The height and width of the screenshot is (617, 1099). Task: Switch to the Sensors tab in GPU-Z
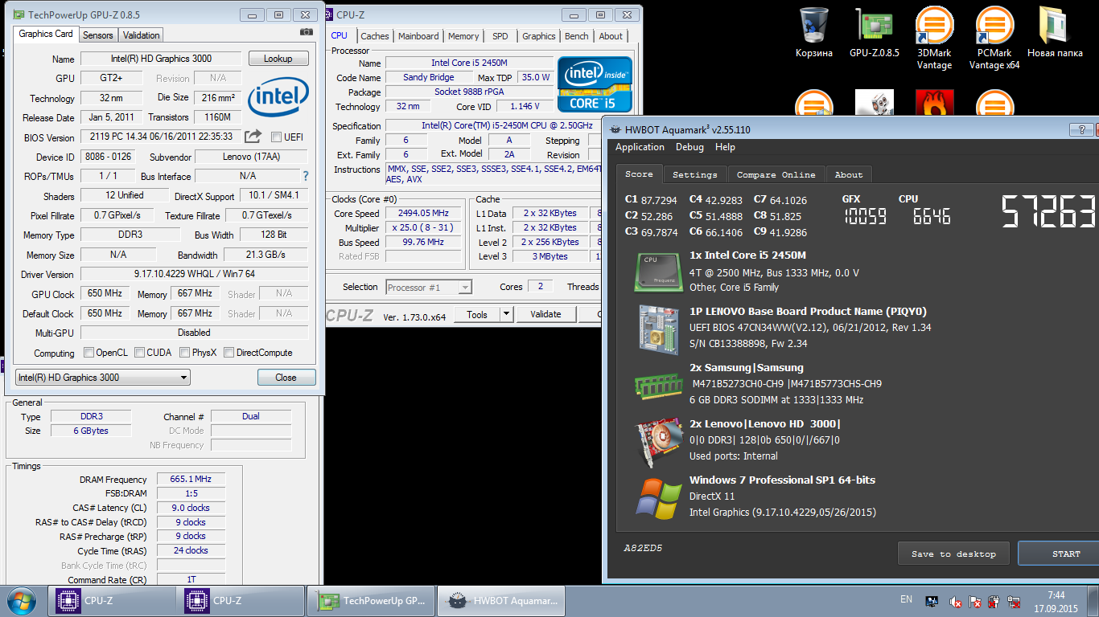click(98, 35)
